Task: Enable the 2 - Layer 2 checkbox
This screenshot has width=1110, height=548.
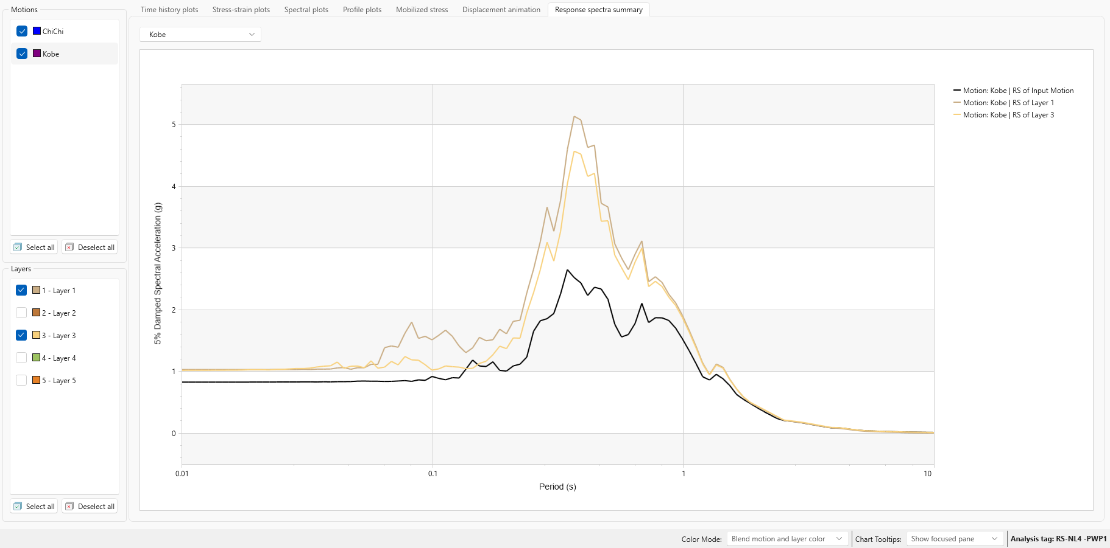Action: pos(21,313)
